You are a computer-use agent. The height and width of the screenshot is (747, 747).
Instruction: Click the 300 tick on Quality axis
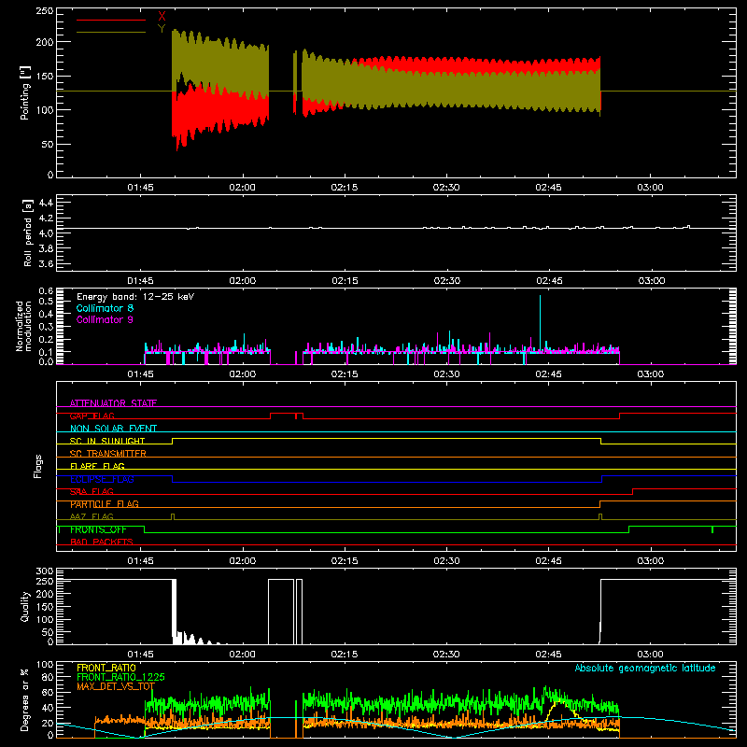tap(45, 571)
